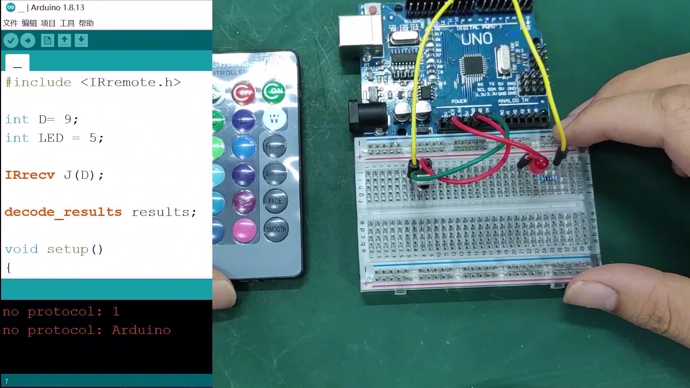
Task: Click the sketch name tab at top
Action: click(17, 61)
